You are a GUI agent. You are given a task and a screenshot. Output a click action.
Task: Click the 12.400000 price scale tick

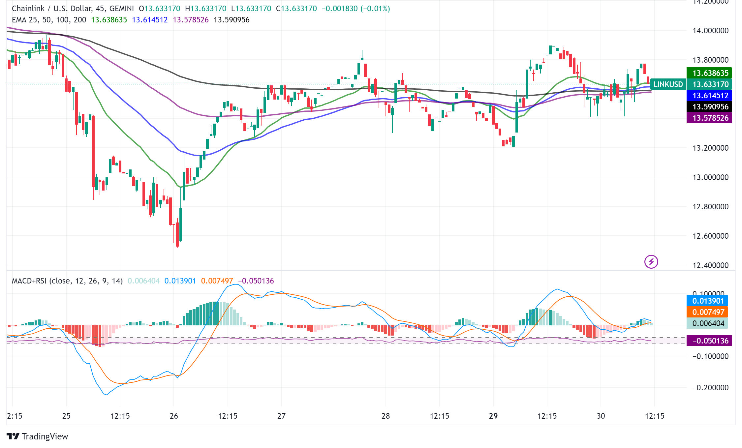pyautogui.click(x=710, y=265)
